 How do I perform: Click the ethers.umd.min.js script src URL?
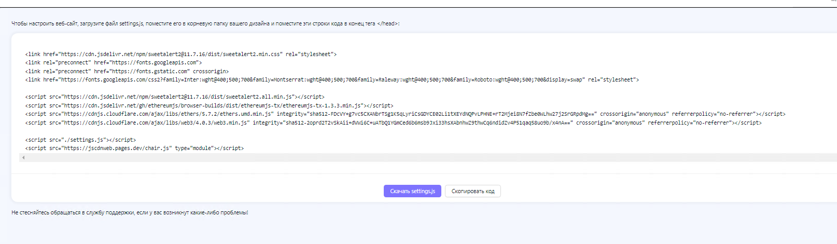pos(168,114)
